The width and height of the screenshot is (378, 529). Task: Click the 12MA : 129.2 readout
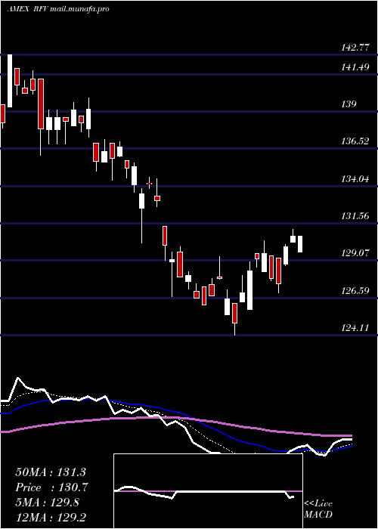(x=51, y=518)
